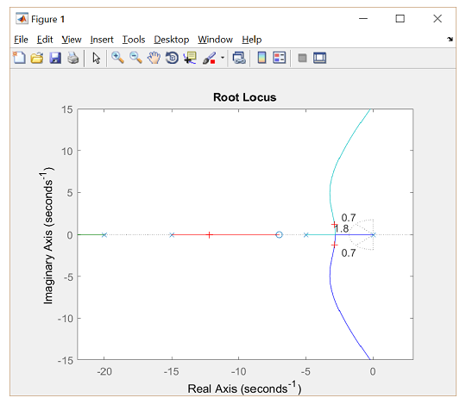
Task: Open the Help menu
Action: click(252, 40)
